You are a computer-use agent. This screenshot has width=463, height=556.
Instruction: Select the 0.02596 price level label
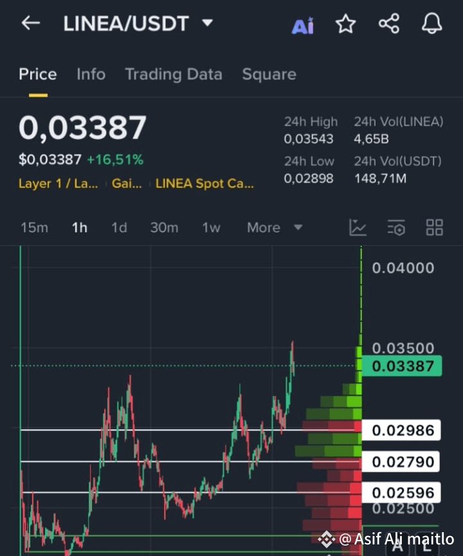401,492
